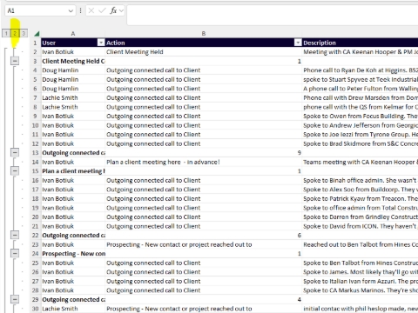The width and height of the screenshot is (418, 313).
Task: Open the Action column filter dropdown
Action: click(x=298, y=43)
